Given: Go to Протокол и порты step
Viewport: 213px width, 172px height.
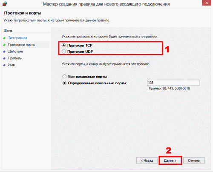Looking at the screenshot, I should (22, 45).
